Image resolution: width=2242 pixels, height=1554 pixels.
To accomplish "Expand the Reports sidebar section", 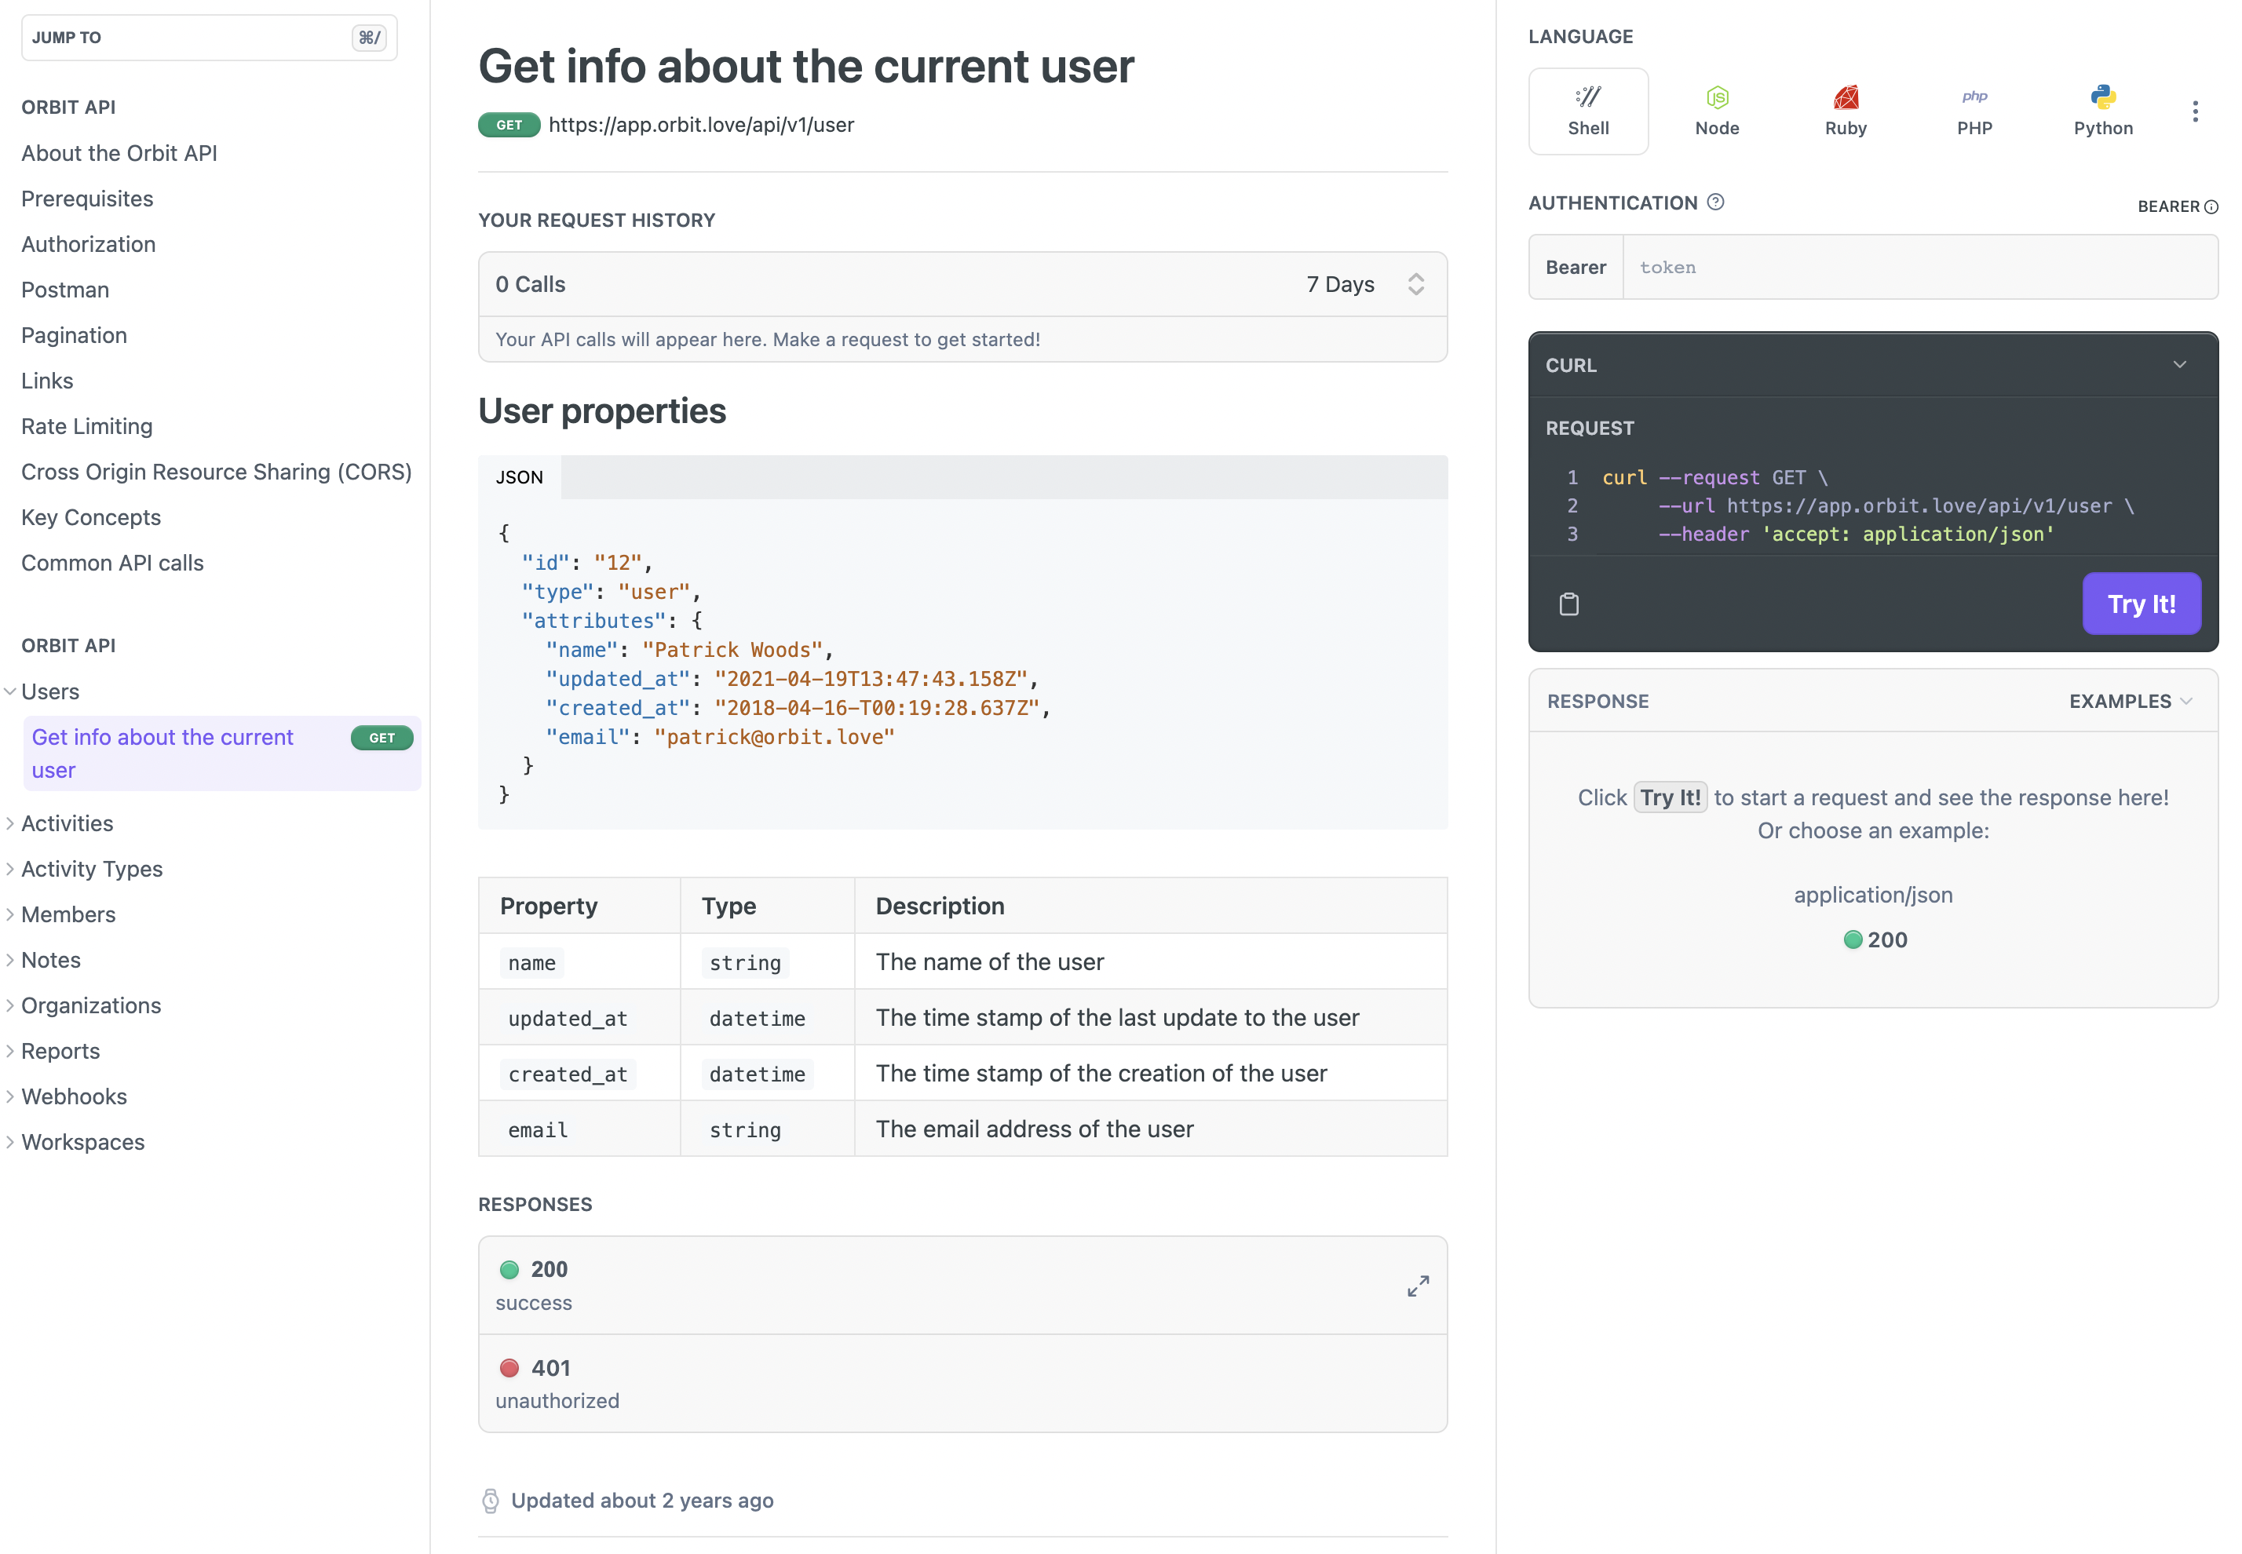I will point(9,1051).
